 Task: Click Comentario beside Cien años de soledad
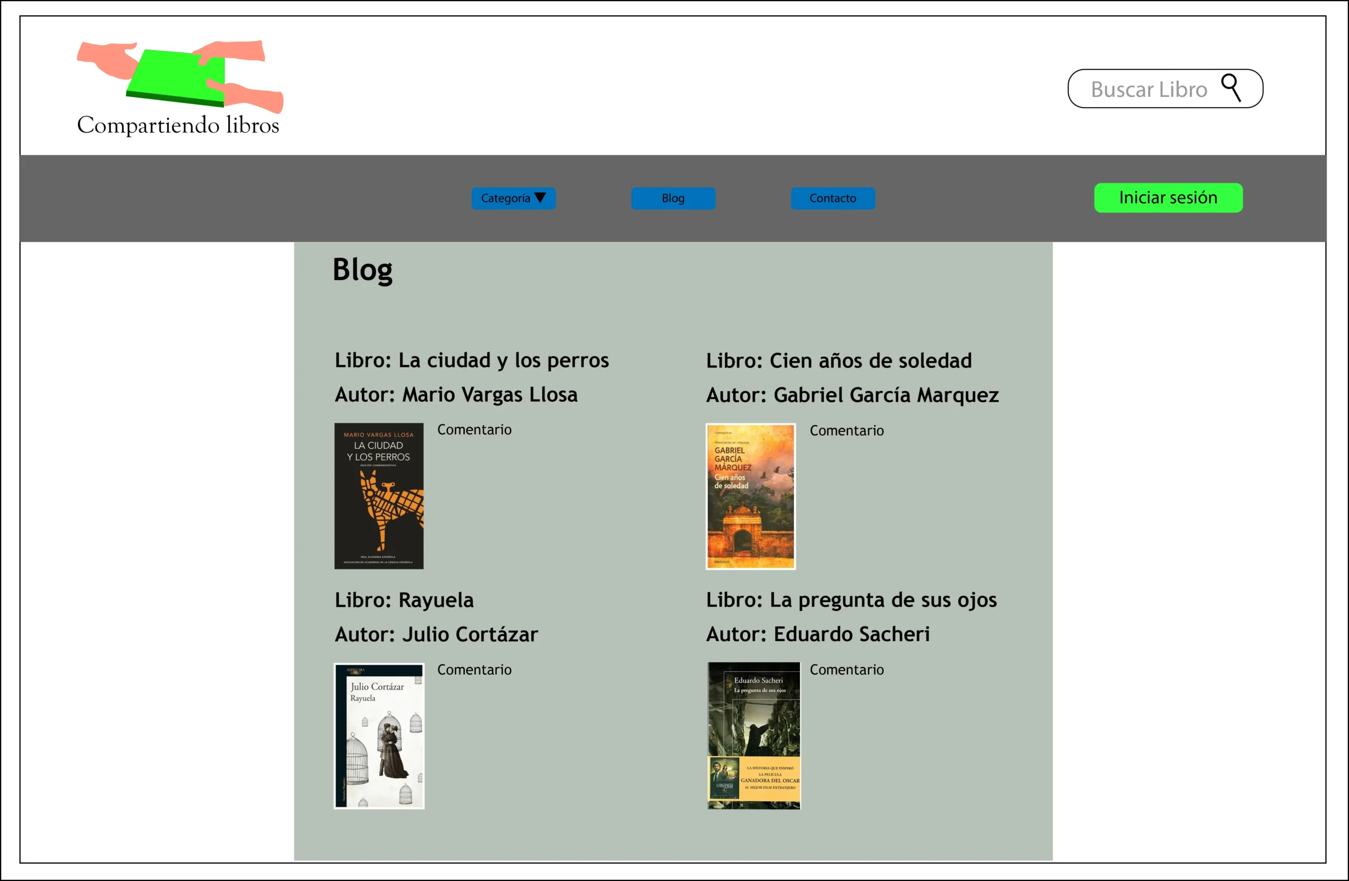pos(846,431)
